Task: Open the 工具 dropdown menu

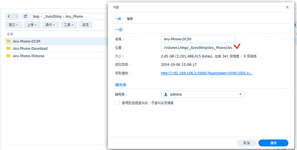Action: coord(69,25)
